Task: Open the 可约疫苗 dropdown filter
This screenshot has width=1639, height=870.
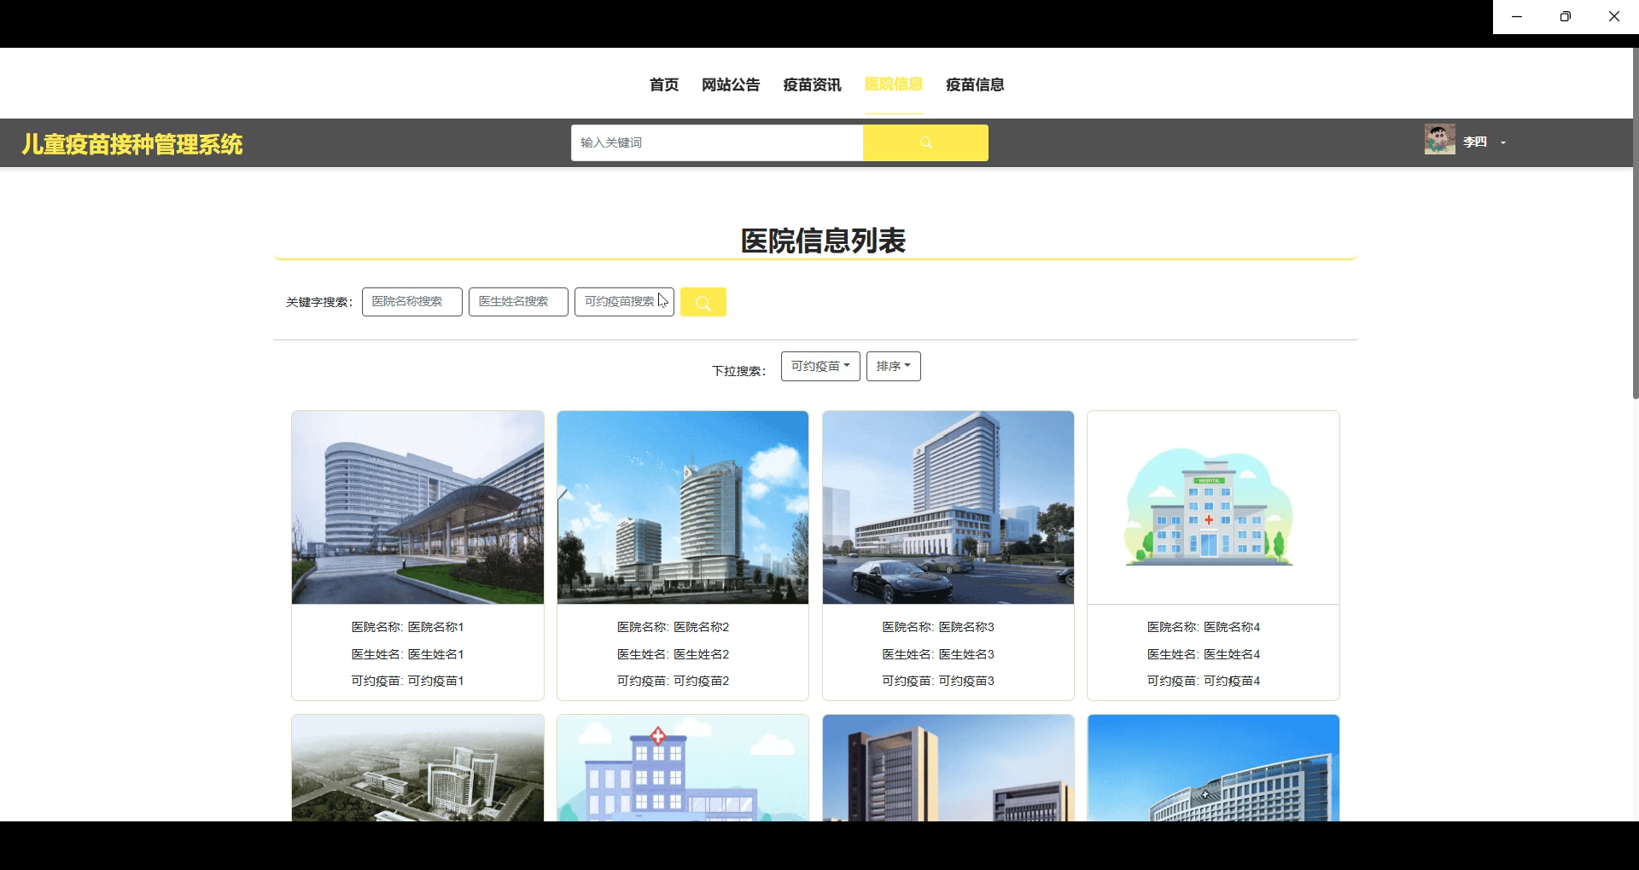Action: (x=820, y=366)
